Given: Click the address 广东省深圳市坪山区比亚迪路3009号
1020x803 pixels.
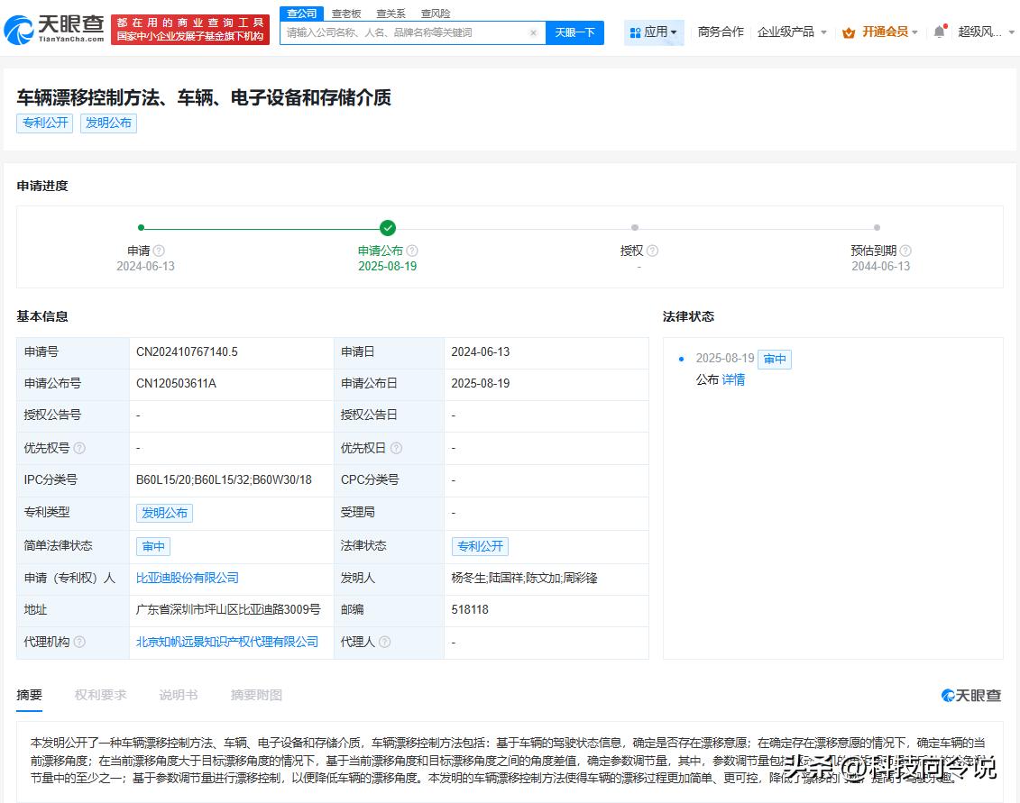Looking at the screenshot, I should pyautogui.click(x=228, y=609).
